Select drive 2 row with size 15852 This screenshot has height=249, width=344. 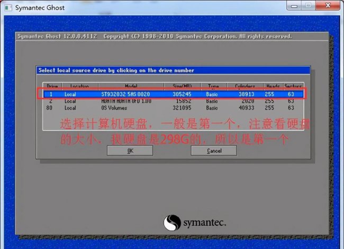[x=173, y=101]
